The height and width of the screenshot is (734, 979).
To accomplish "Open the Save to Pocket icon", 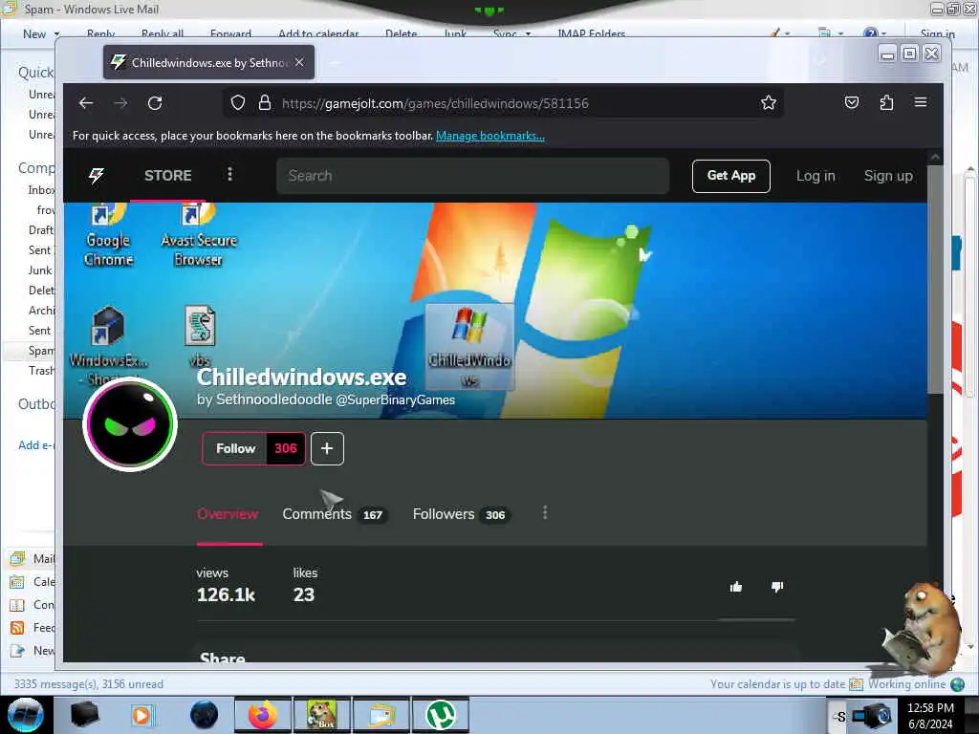I will tap(852, 102).
